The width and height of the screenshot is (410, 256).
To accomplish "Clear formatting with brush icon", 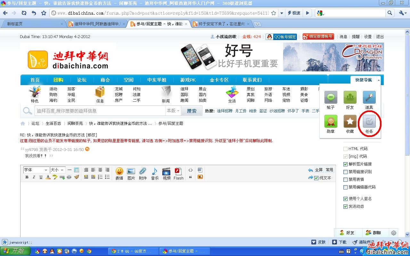I will [x=77, y=177].
